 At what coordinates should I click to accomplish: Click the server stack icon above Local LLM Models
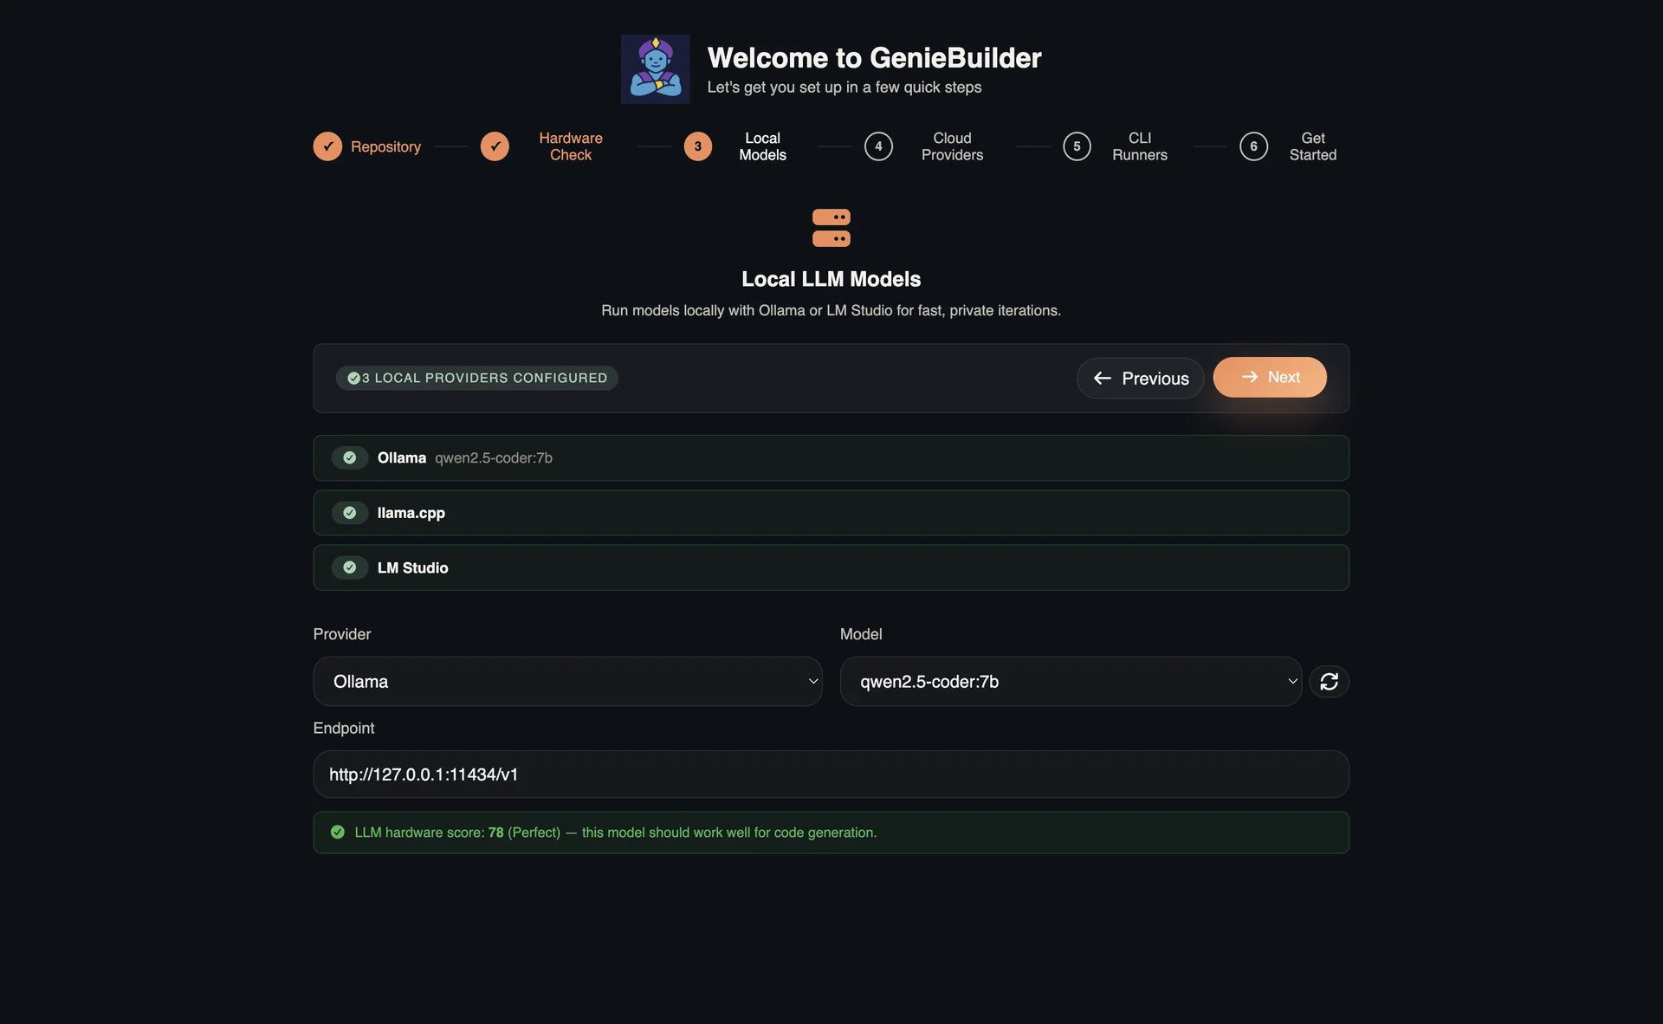coord(831,228)
